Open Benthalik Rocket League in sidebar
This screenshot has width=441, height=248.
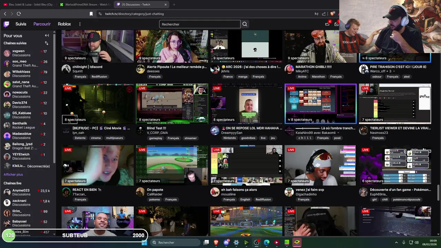tap(28, 125)
